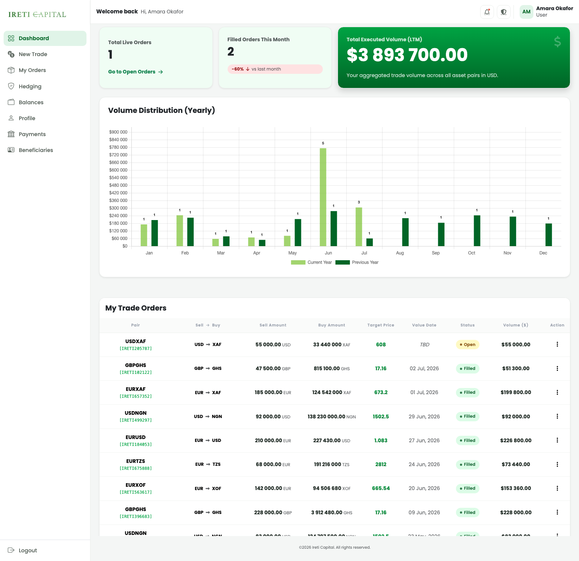
Task: Click the New Trade coins icon
Action: tap(11, 54)
